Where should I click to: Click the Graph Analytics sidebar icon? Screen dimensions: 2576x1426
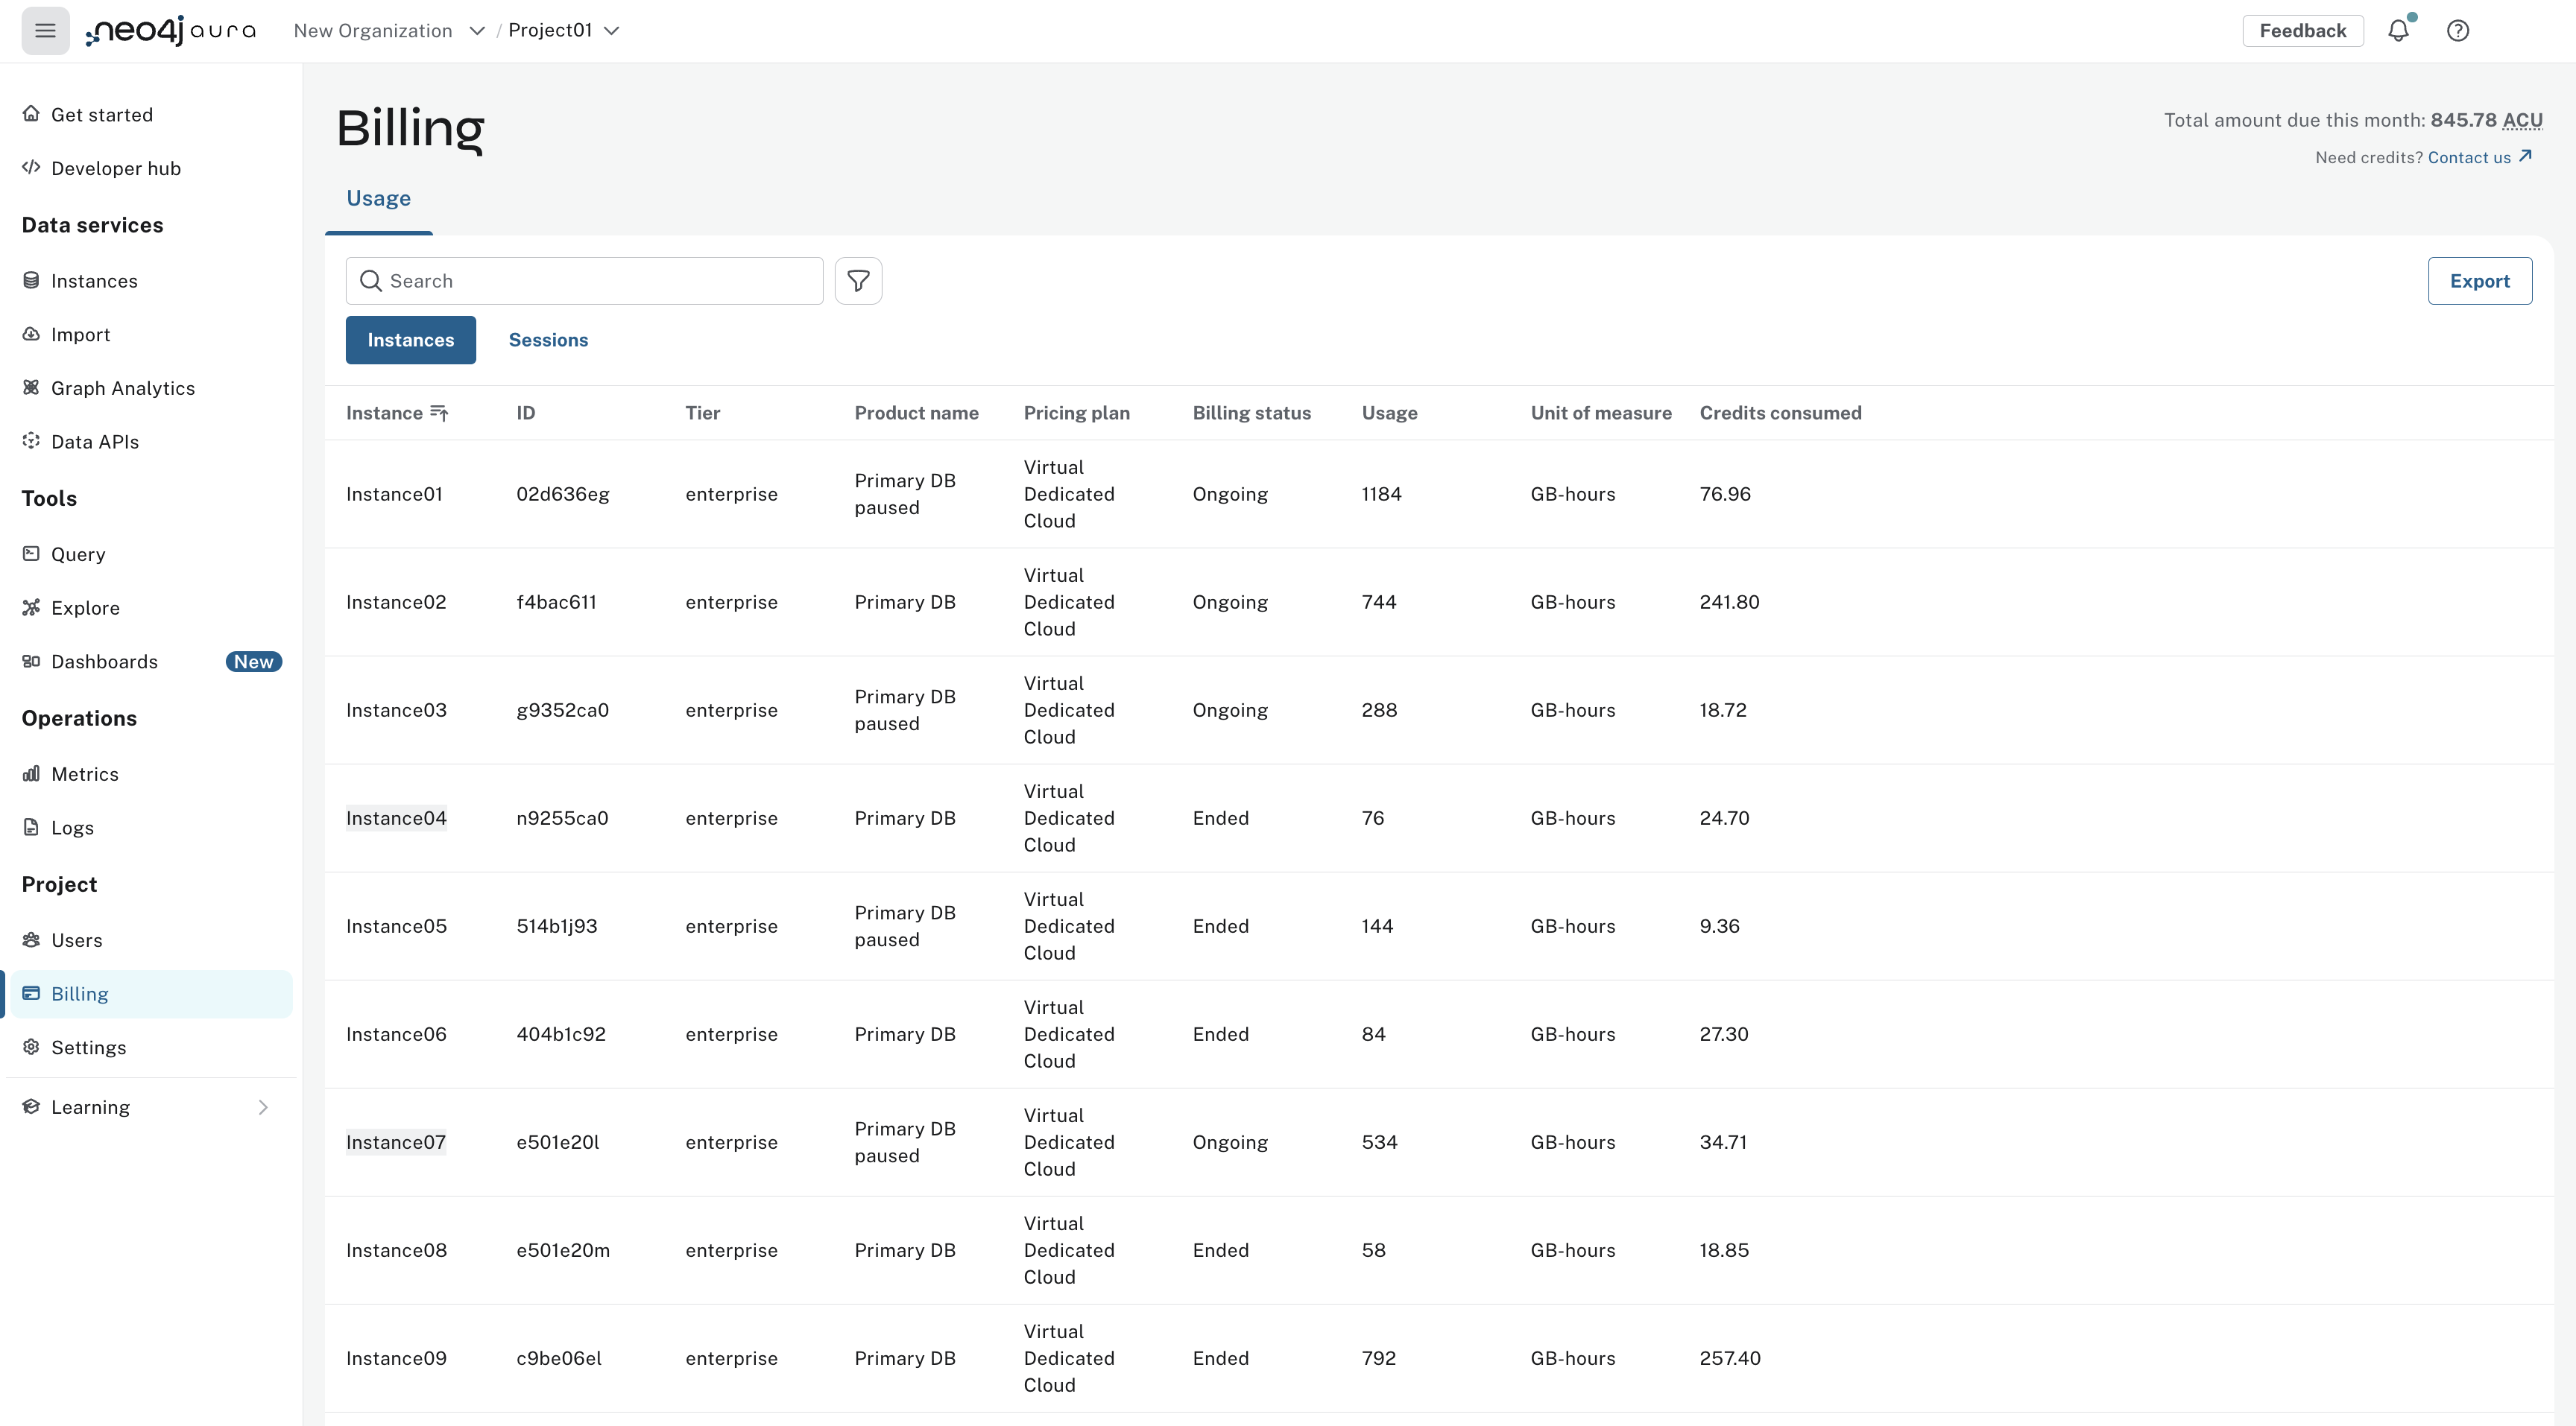pyautogui.click(x=31, y=387)
